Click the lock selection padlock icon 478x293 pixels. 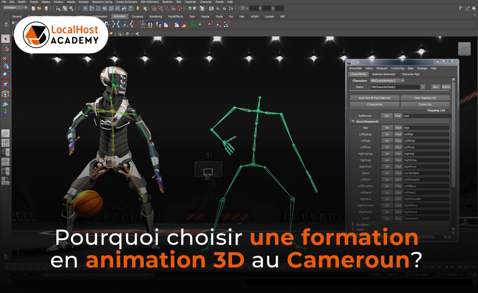138,8
